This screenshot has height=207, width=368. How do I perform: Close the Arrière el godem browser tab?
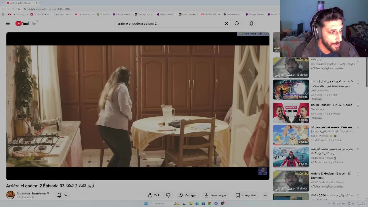coord(37,3)
